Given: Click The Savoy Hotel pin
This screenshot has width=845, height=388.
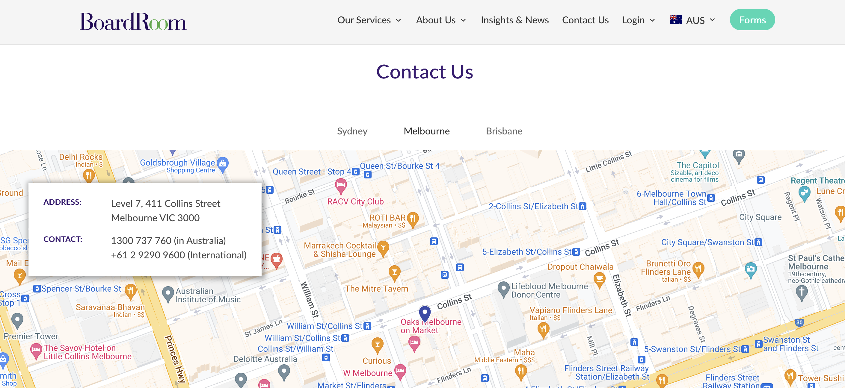Looking at the screenshot, I should 36,351.
